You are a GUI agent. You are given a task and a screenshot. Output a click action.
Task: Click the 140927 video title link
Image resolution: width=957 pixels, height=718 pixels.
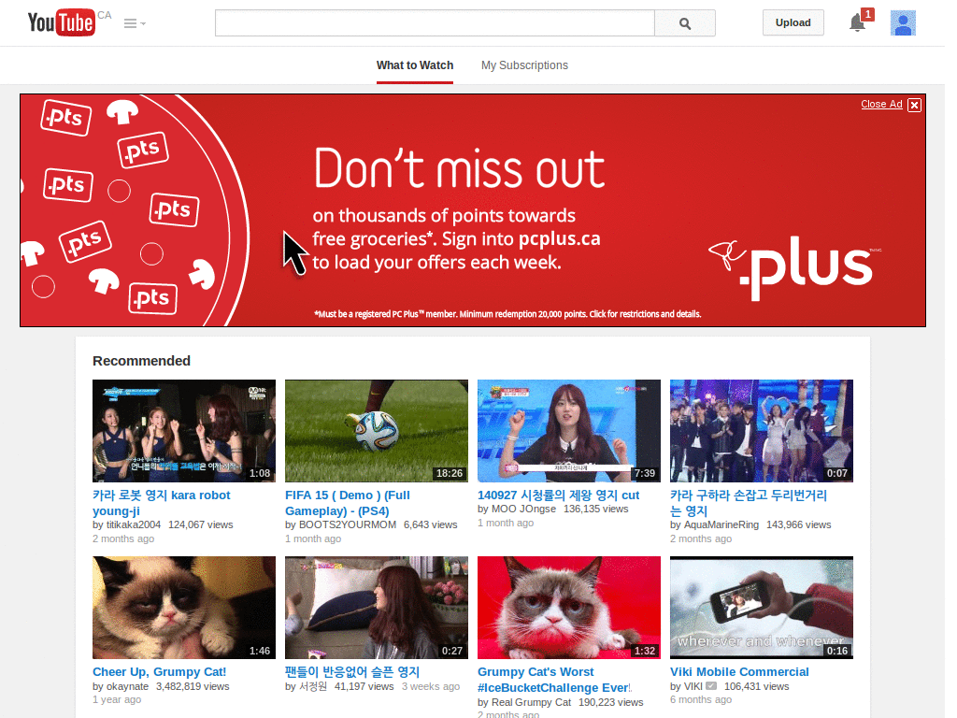click(x=559, y=495)
